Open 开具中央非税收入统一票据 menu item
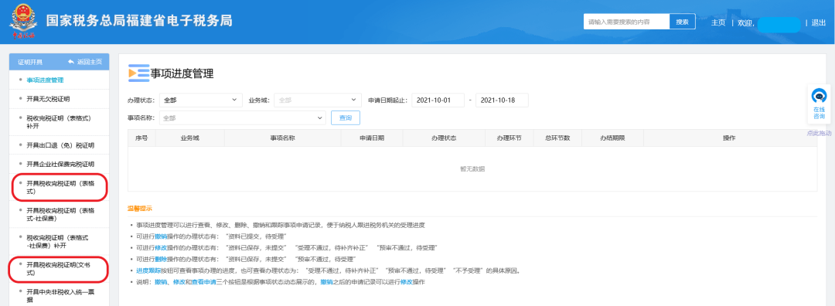 [60, 296]
